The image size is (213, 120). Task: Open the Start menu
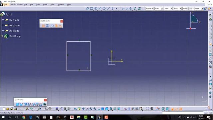[5, 5]
